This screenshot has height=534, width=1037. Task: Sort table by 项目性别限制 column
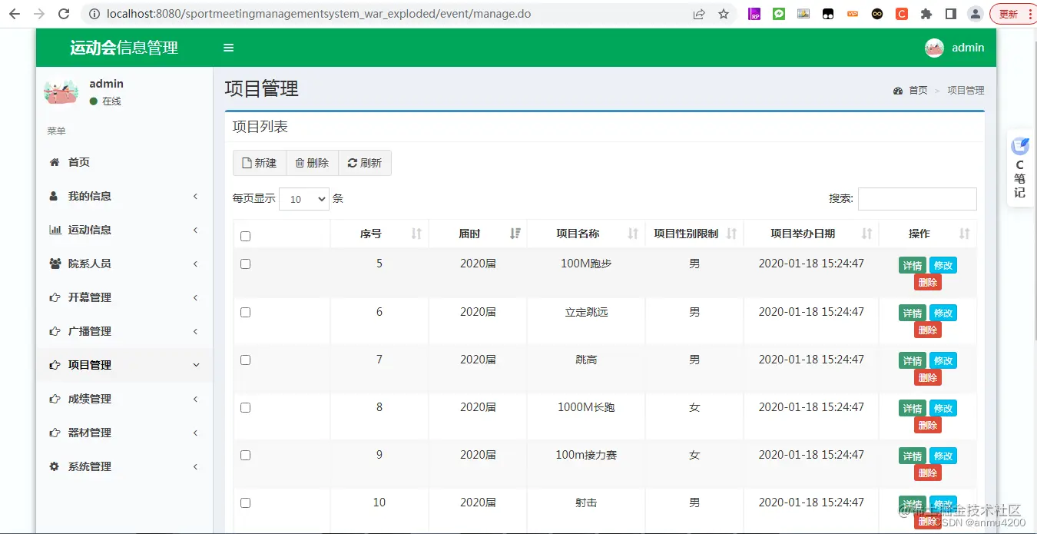(x=694, y=234)
